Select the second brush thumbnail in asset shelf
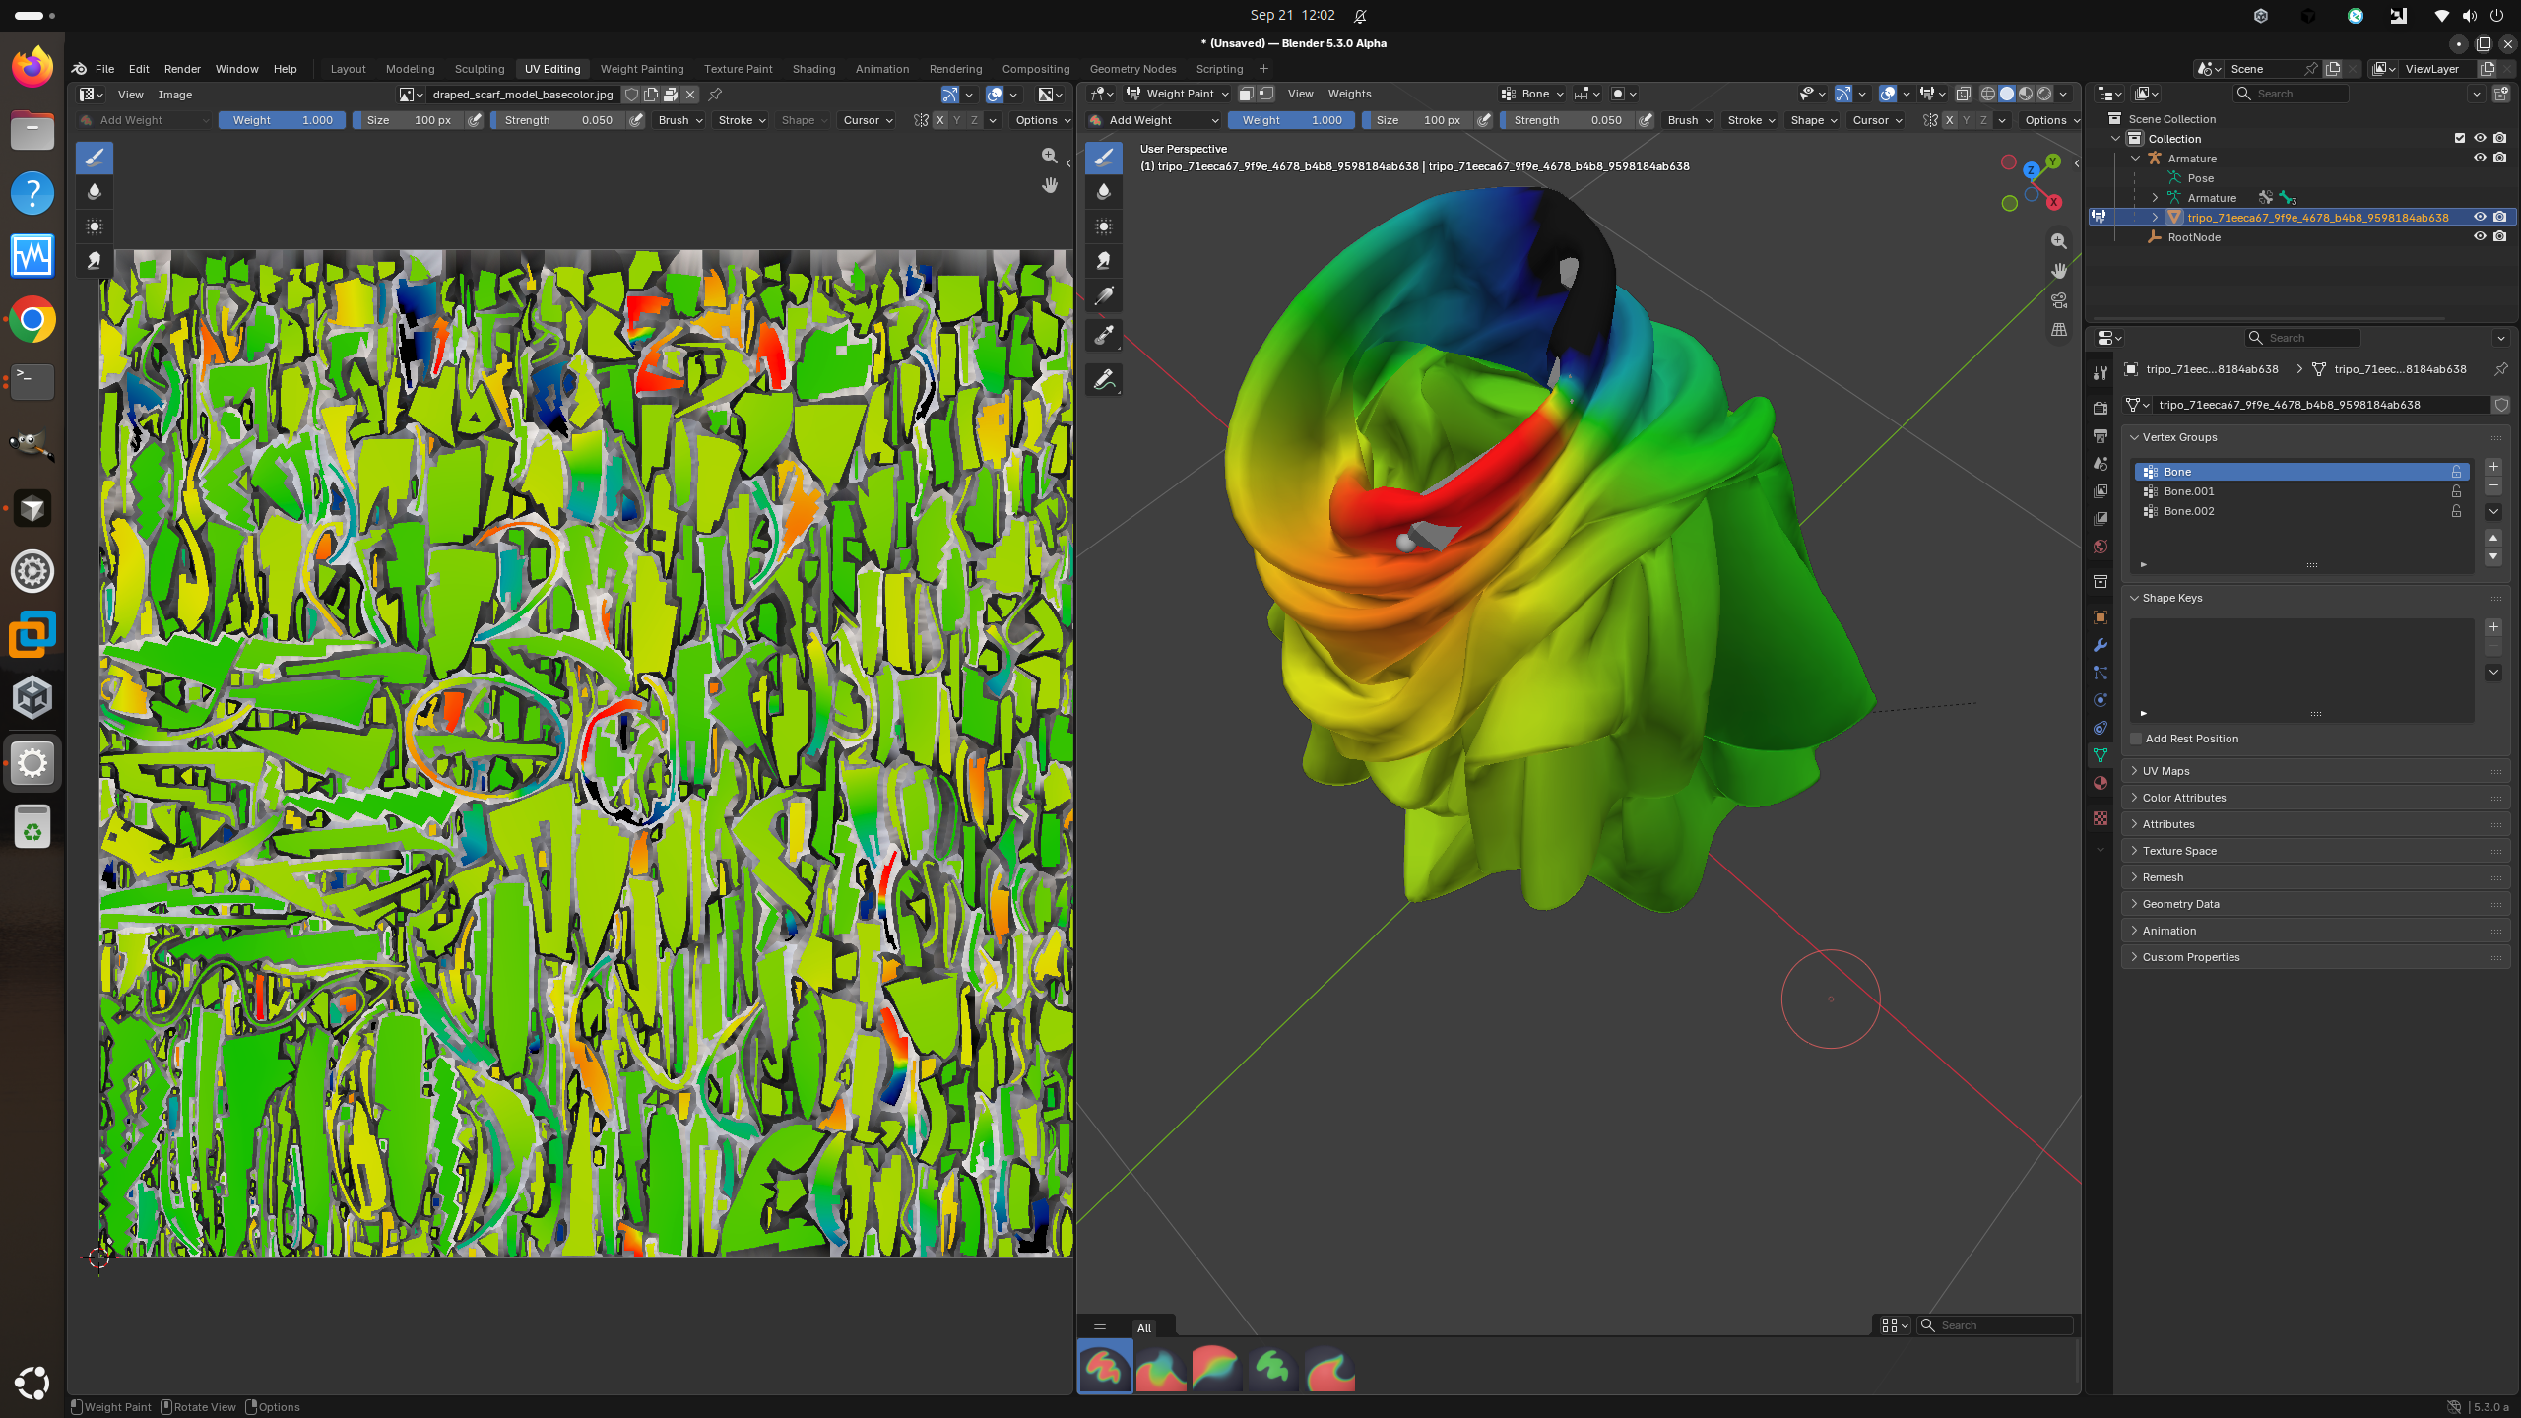2521x1418 pixels. [1161, 1368]
